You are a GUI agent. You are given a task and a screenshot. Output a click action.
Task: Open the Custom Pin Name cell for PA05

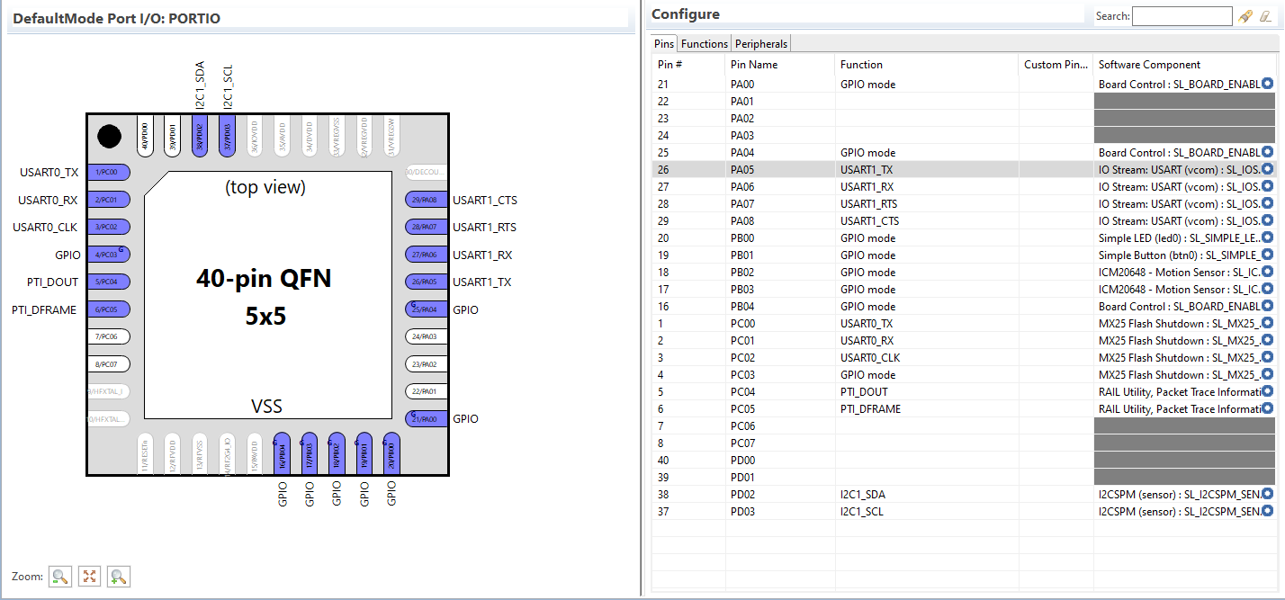click(1056, 168)
